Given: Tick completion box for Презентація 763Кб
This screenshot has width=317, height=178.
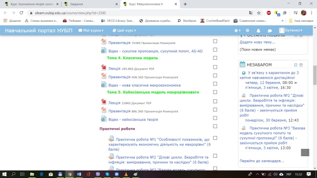Looking at the screenshot, I should click(x=215, y=41).
